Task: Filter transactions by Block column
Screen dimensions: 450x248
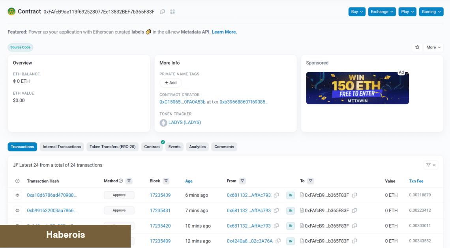Action: coord(166,181)
